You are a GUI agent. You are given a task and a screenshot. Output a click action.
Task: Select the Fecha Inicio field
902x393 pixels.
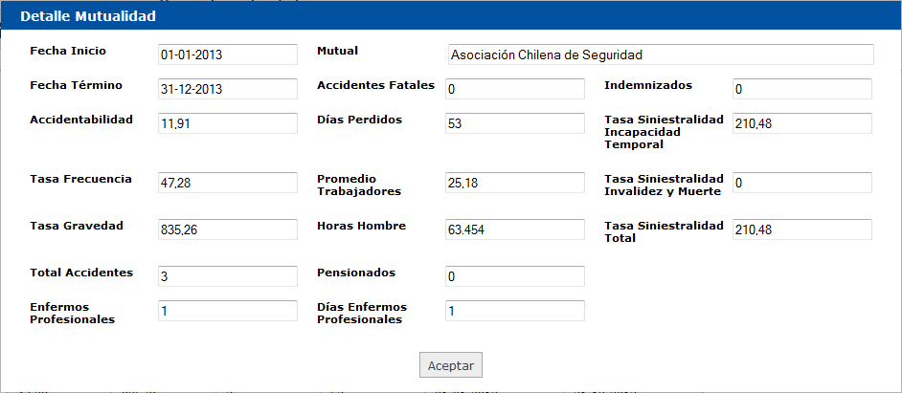click(228, 55)
